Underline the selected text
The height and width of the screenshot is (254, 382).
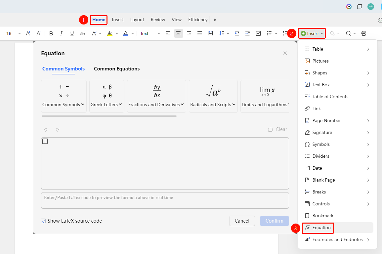[x=72, y=33]
